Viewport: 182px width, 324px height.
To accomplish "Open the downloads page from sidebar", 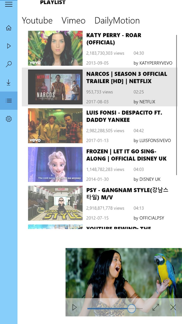I will pos(9,83).
